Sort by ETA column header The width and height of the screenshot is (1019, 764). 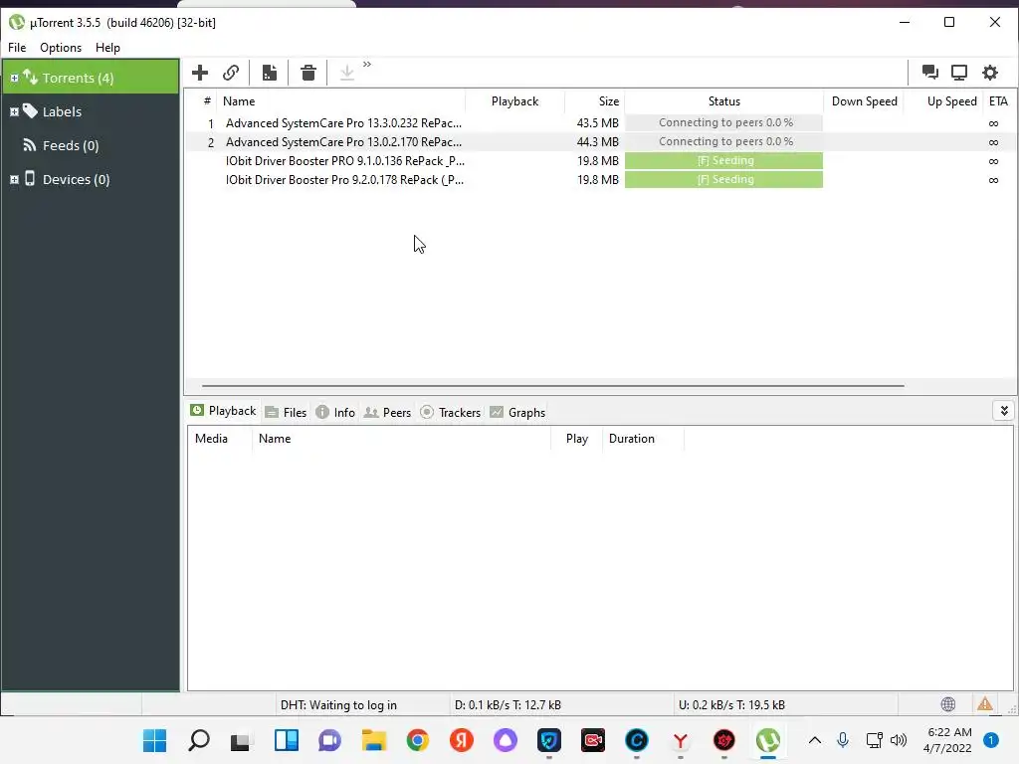tap(998, 101)
